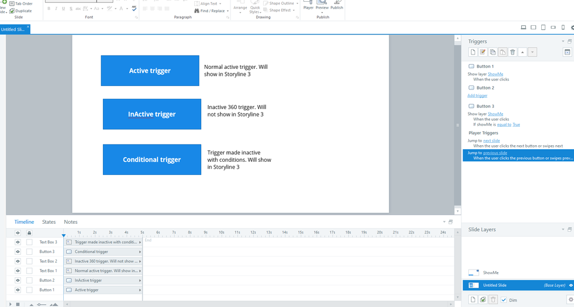Copy the selected trigger

tap(493, 52)
